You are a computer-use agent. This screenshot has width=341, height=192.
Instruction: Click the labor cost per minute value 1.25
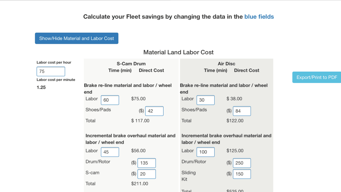41,87
